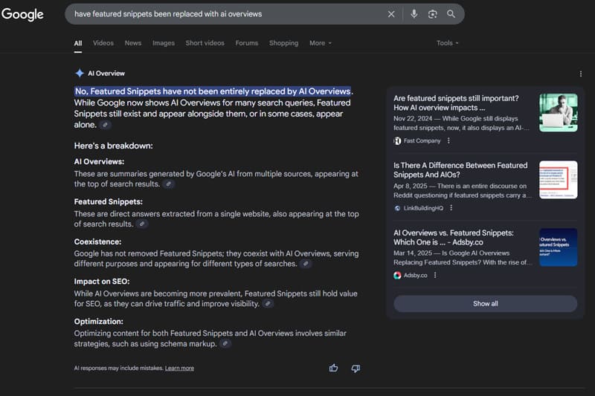This screenshot has height=396, width=595.
Task: Open the Adsby.co article thumbnail
Action: point(559,247)
